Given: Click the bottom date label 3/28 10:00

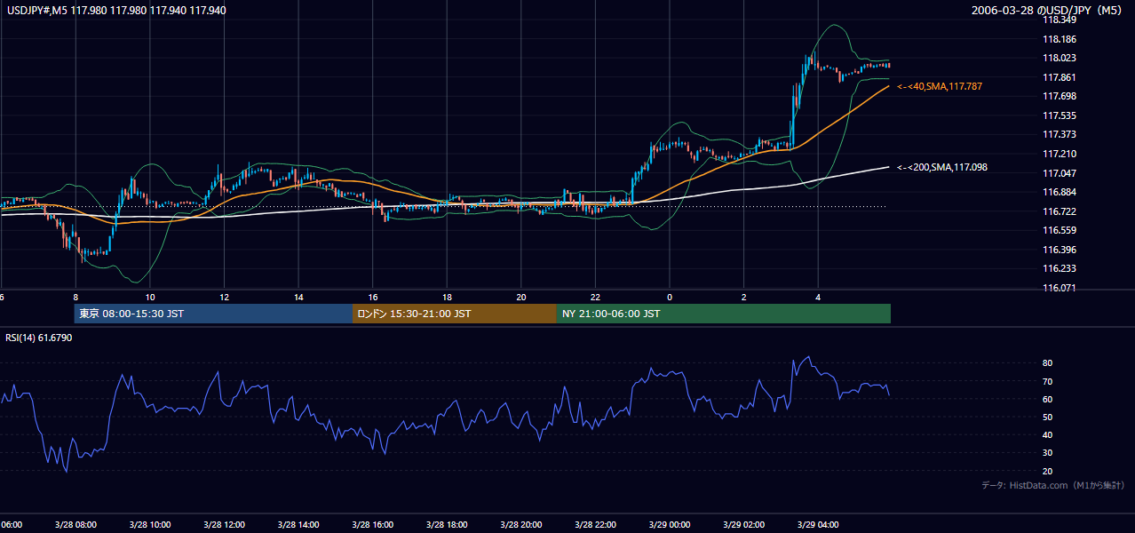Looking at the screenshot, I should 149,525.
